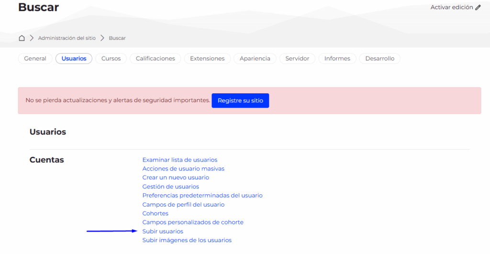490x254 pixels.
Task: Click the home icon in breadcrumb
Action: [x=22, y=38]
